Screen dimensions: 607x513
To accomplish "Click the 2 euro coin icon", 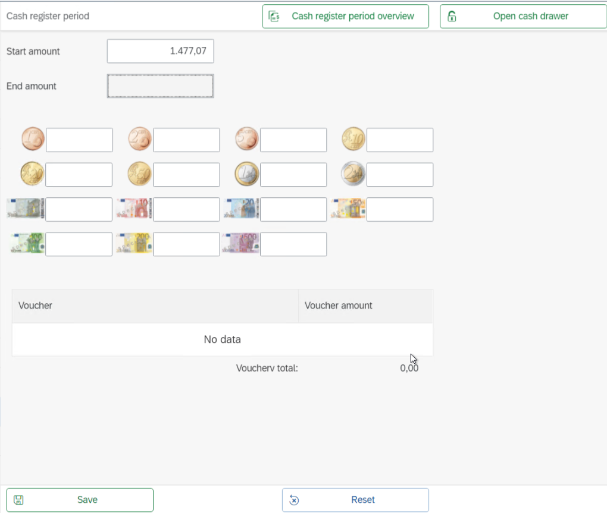I will (353, 175).
